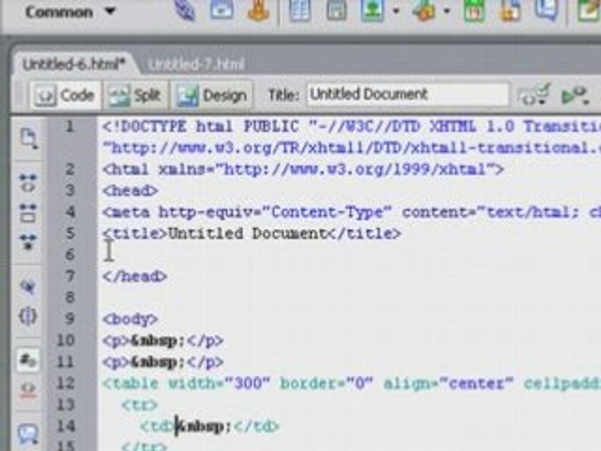Screen dimensions: 601x451
Task: Click the Named Anchor insert icon
Action: coord(257,10)
